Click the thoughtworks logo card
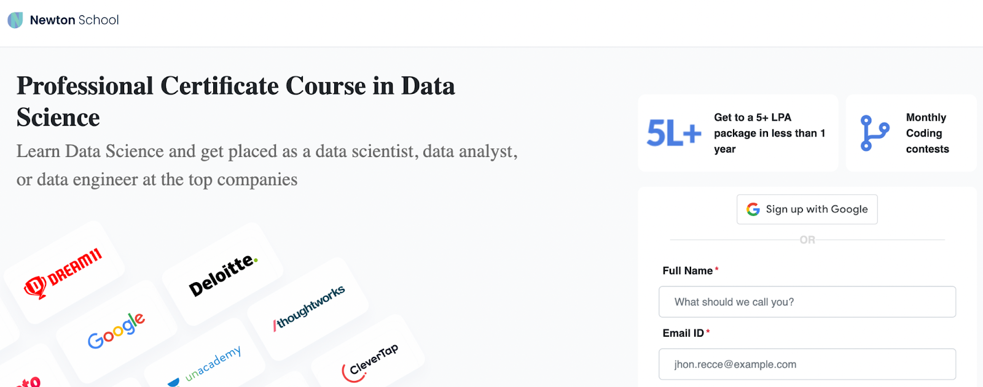This screenshot has height=387, width=983. (308, 308)
